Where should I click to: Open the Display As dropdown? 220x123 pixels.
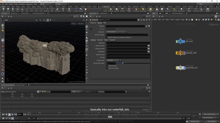click(x=116, y=32)
